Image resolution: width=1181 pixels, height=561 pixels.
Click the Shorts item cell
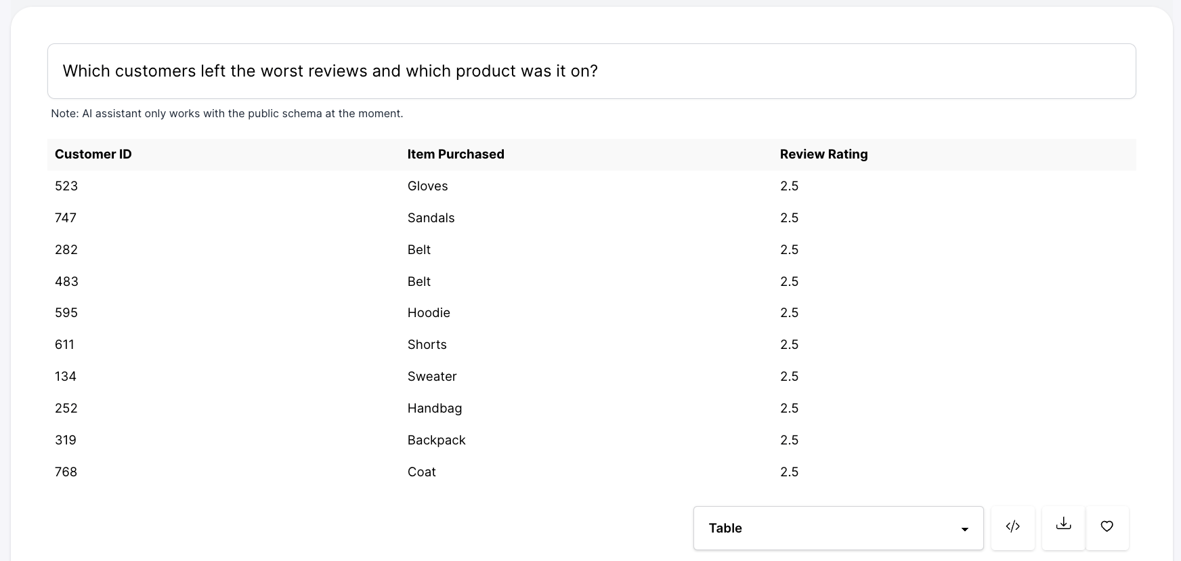pyautogui.click(x=427, y=345)
